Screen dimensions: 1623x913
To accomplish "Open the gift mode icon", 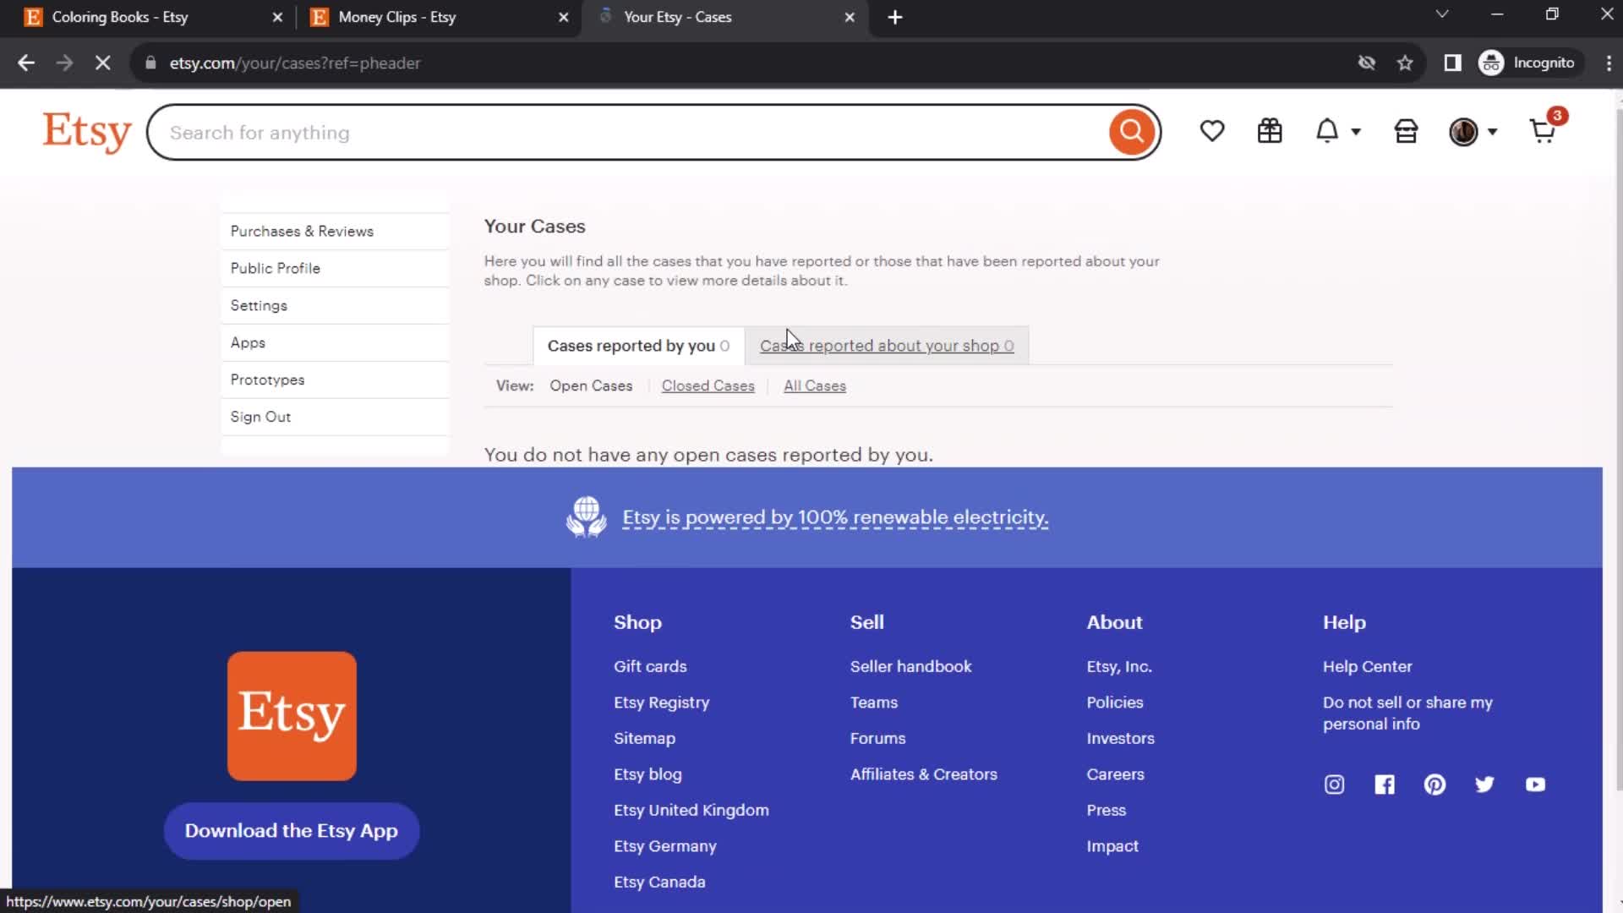I will coord(1270,131).
